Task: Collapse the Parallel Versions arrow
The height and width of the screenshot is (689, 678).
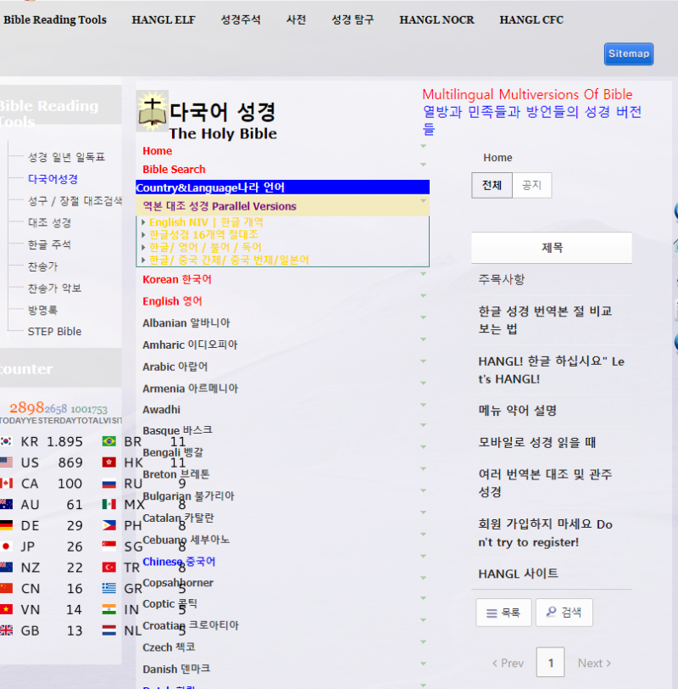Action: coord(424,201)
